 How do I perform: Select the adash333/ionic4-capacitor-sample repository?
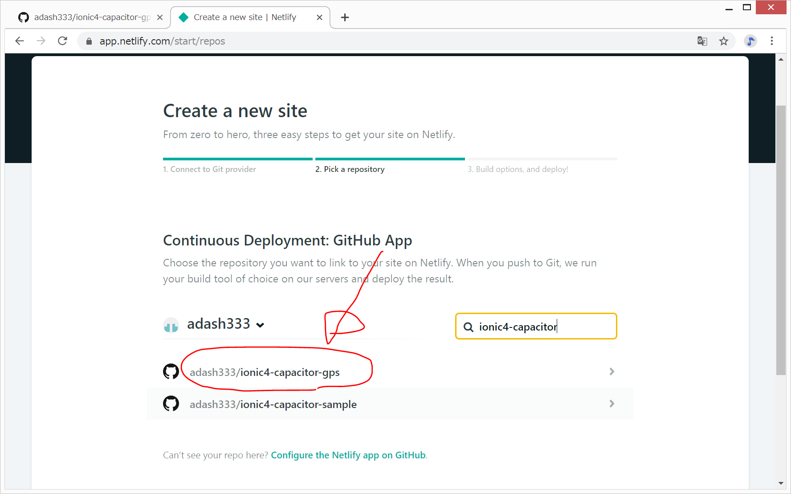coord(273,404)
